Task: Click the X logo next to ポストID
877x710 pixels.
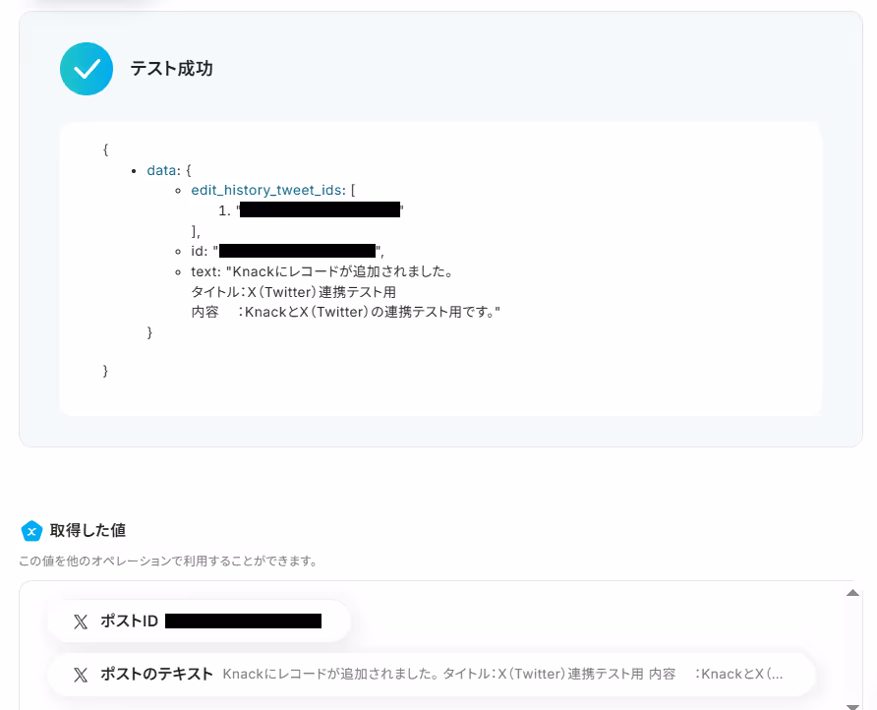Action: click(81, 621)
